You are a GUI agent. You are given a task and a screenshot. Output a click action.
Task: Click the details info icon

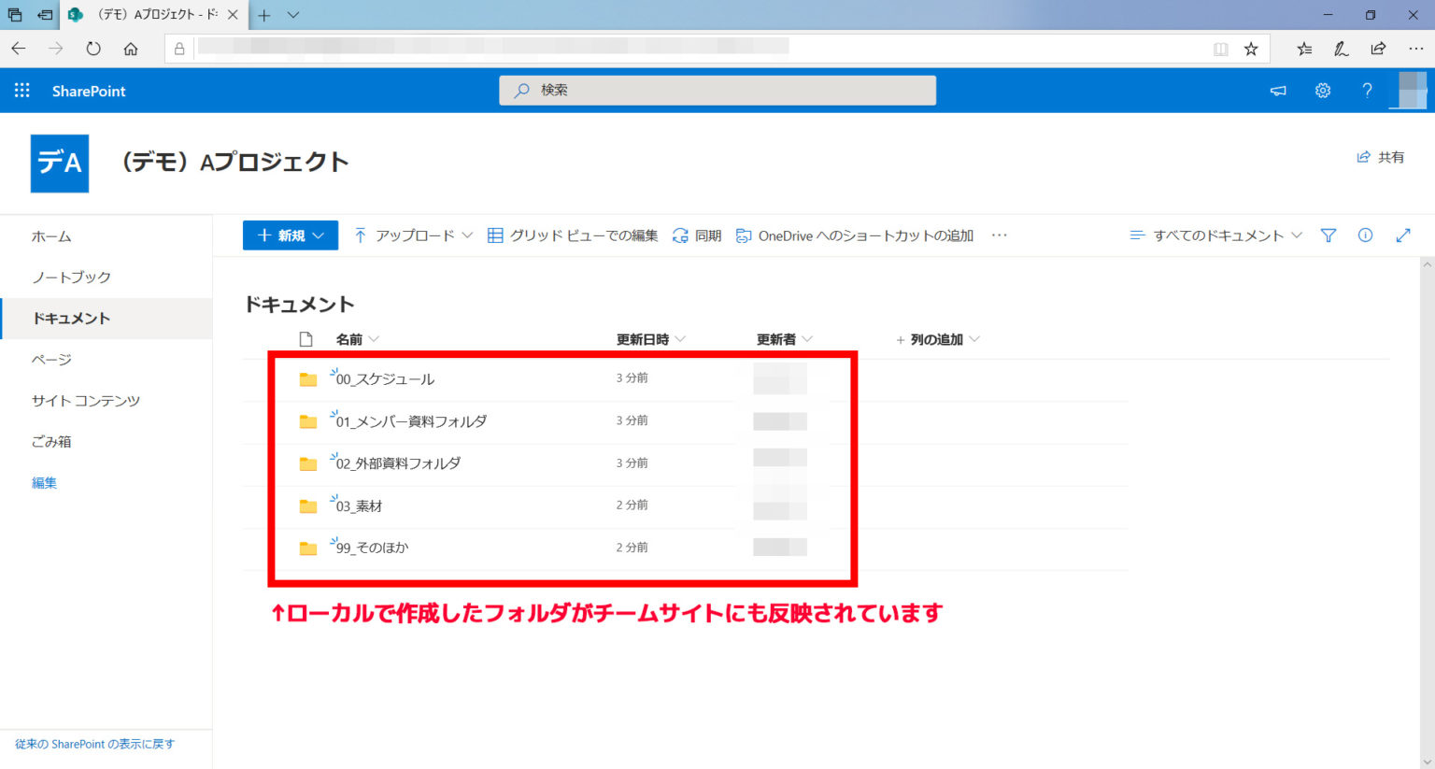[1365, 235]
